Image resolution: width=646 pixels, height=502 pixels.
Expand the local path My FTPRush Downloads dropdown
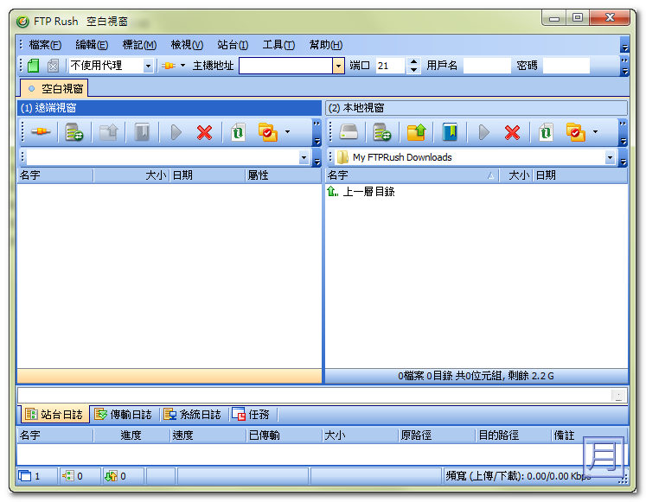pos(611,157)
